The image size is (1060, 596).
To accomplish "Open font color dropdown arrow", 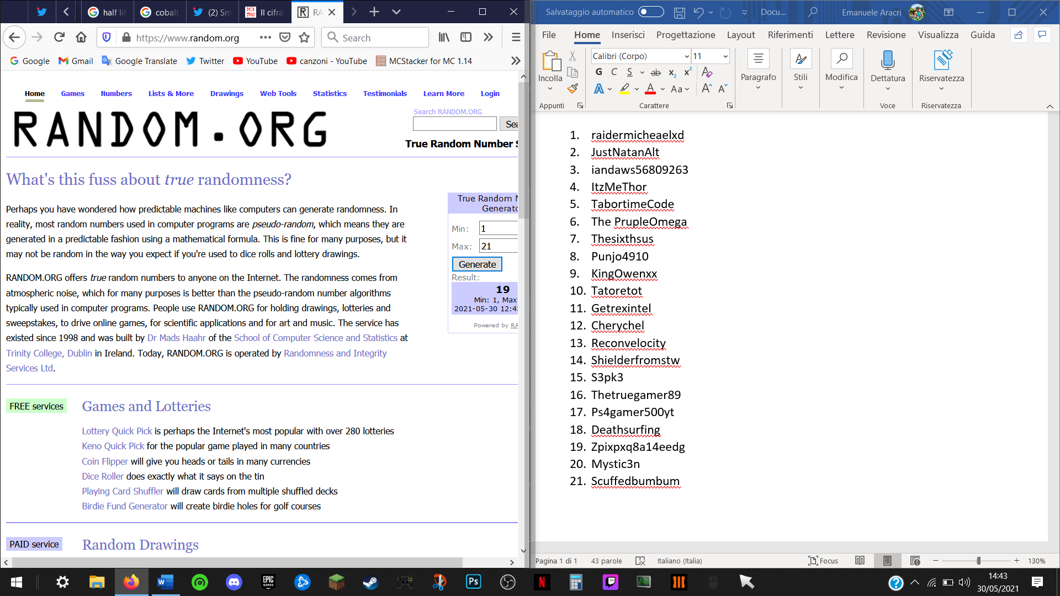I will pos(662,89).
